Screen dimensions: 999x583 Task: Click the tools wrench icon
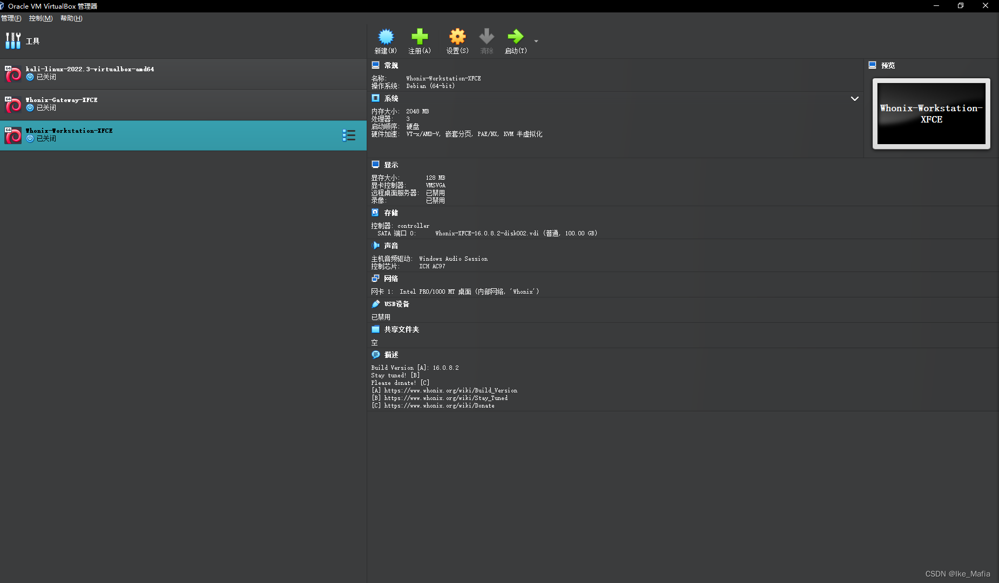pyautogui.click(x=13, y=41)
